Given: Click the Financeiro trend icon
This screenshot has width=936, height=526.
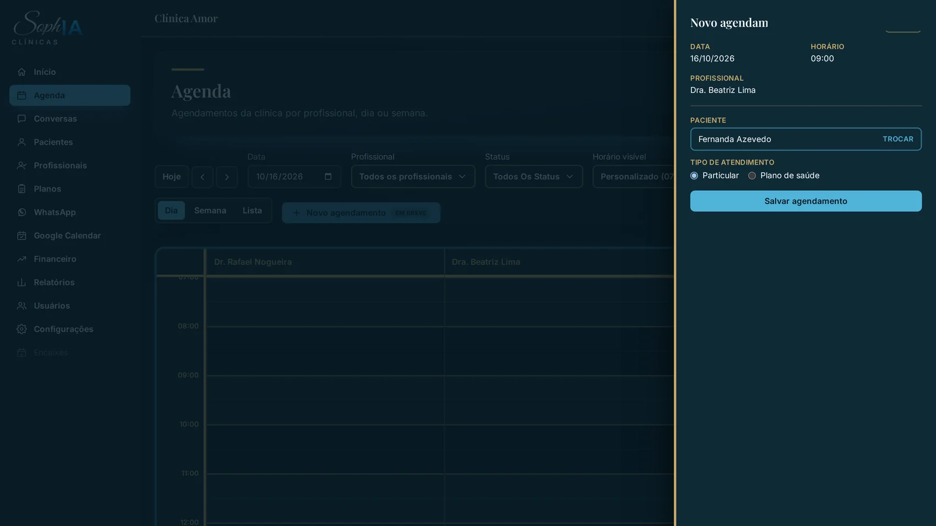Looking at the screenshot, I should [x=21, y=259].
